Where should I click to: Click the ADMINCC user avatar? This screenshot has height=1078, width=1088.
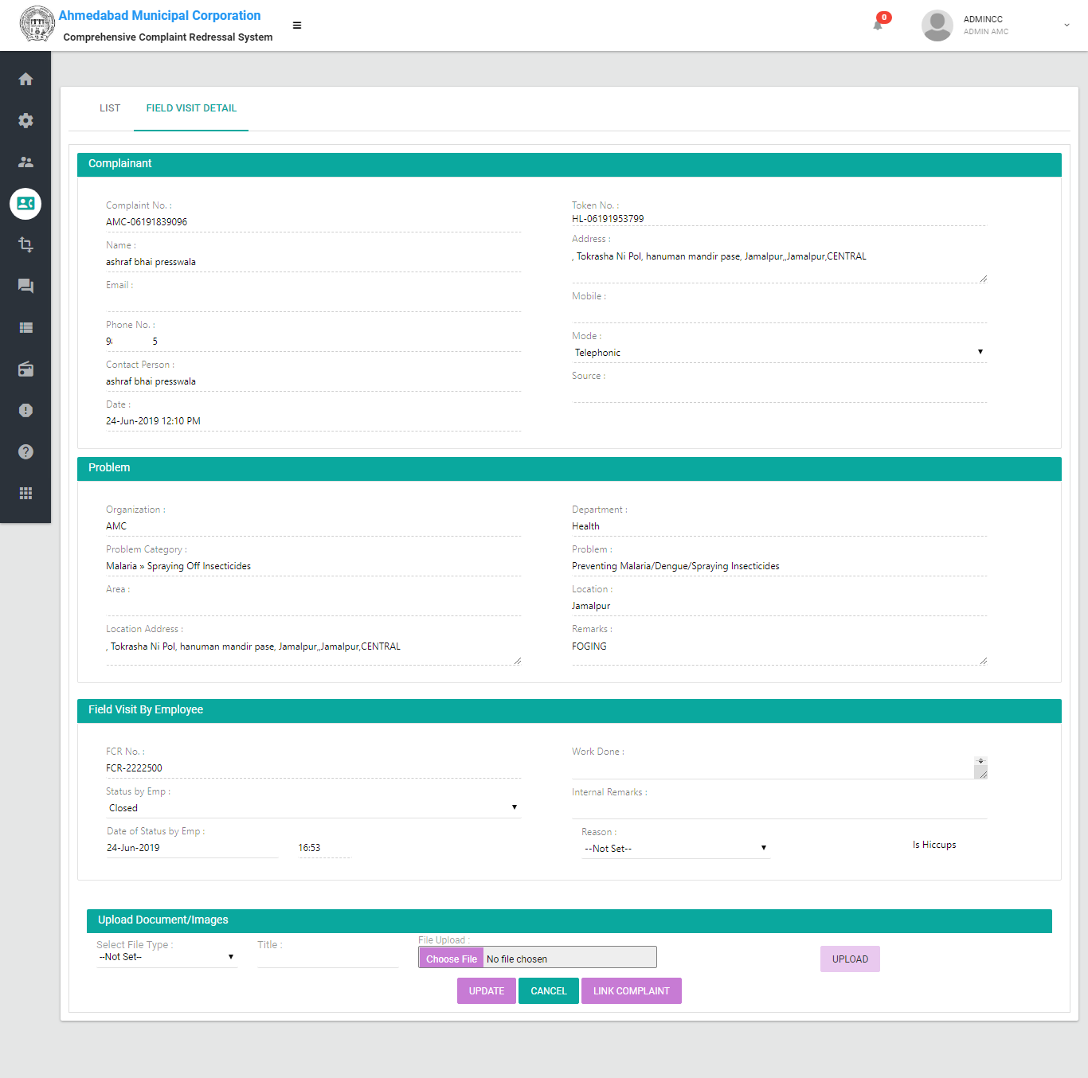(937, 25)
